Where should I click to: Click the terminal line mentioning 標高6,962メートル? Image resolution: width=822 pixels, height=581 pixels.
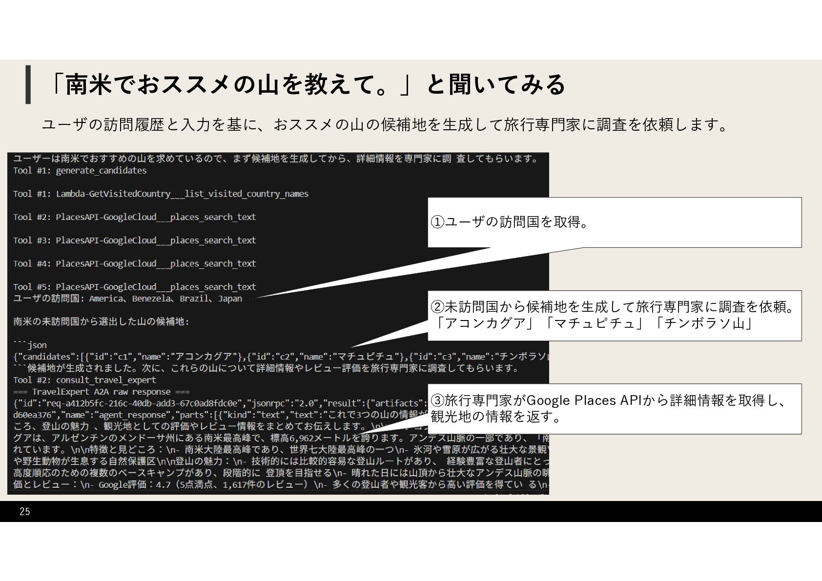(281, 438)
